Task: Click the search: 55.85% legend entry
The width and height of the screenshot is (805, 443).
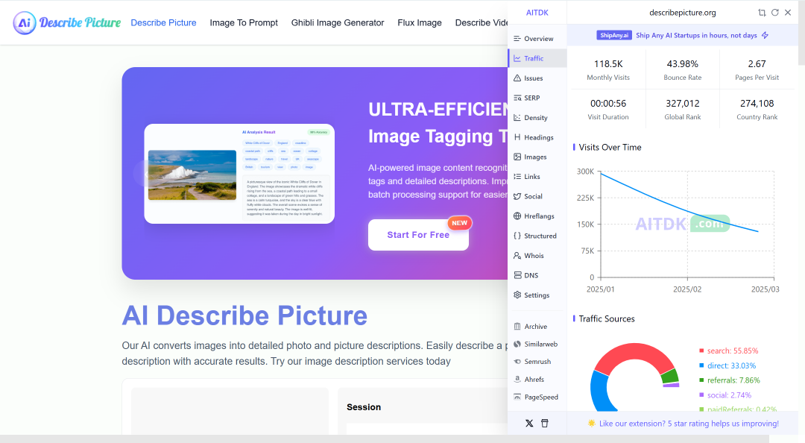Action: [728, 351]
